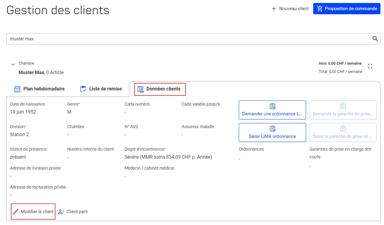Click the Client parti link
This screenshot has height=225, width=384.
[x=73, y=212]
